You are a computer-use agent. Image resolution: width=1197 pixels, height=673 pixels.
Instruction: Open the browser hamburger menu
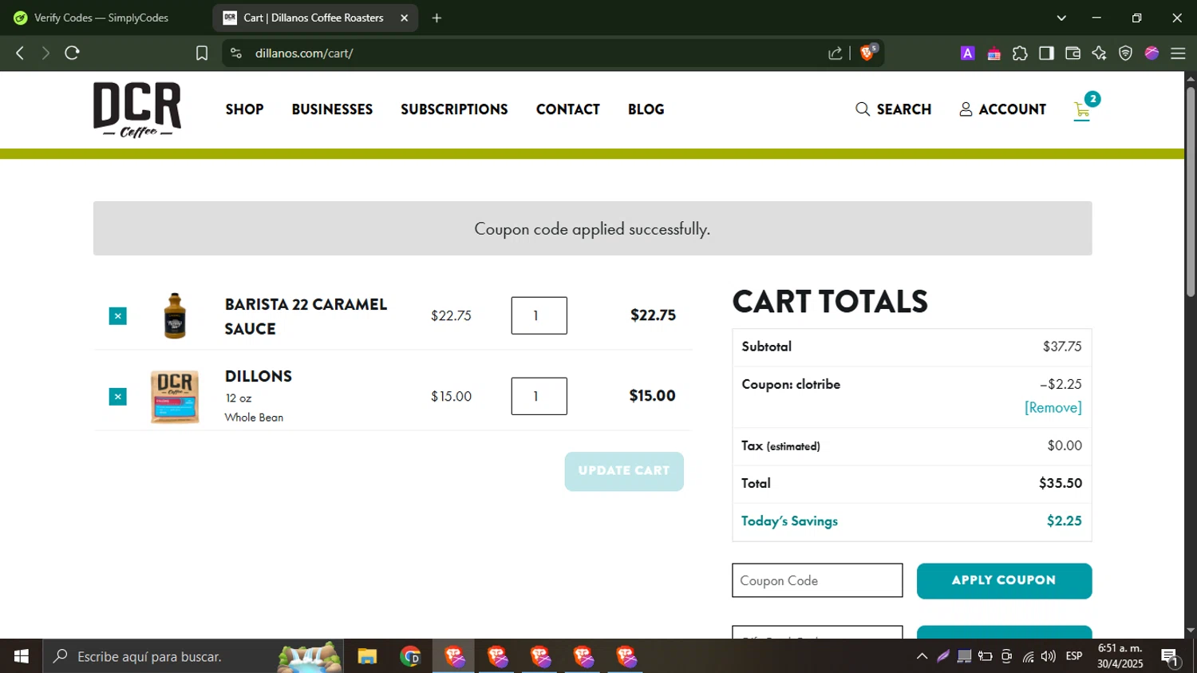1178,53
